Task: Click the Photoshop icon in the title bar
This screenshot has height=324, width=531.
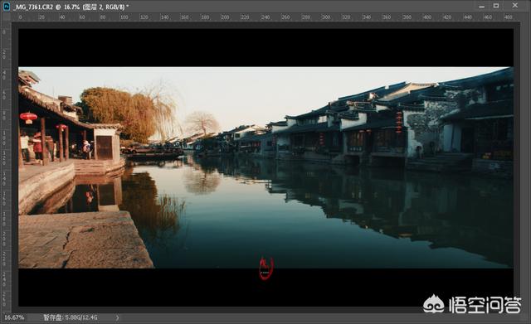Action: point(7,7)
